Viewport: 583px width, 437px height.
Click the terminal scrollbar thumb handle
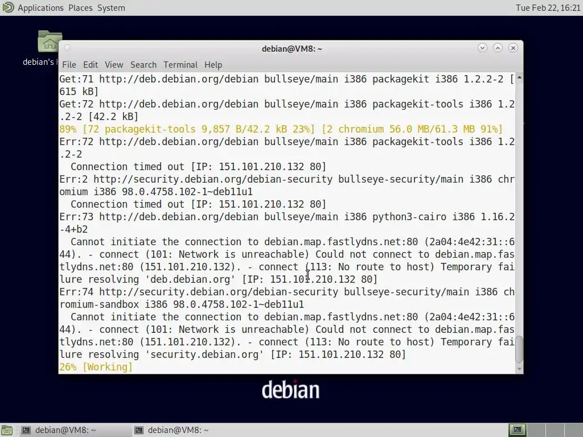(519, 349)
